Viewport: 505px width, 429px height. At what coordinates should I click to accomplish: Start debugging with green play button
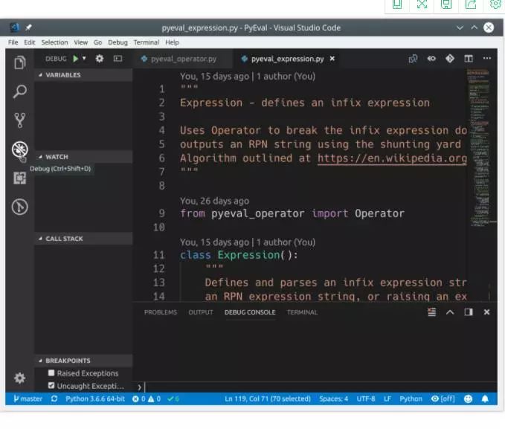tap(76, 59)
